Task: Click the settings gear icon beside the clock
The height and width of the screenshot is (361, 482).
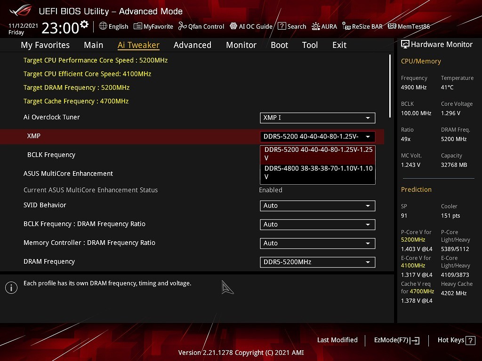Action: (x=84, y=24)
